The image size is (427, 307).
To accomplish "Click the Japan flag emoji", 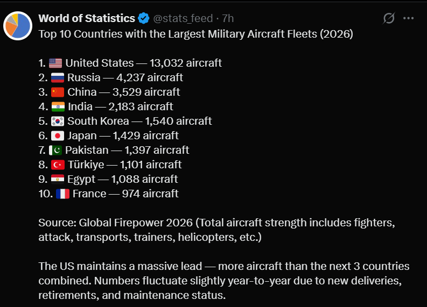I will (x=58, y=135).
